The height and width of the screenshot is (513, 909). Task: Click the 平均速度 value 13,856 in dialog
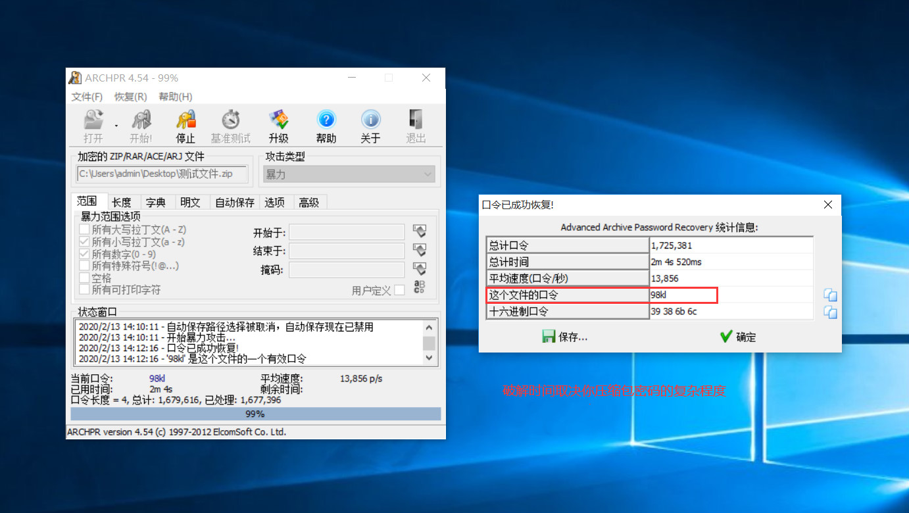pyautogui.click(x=664, y=278)
